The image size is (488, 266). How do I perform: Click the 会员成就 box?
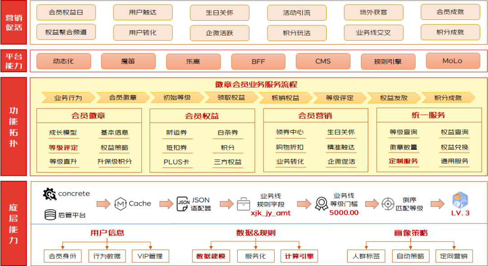[x=450, y=12]
